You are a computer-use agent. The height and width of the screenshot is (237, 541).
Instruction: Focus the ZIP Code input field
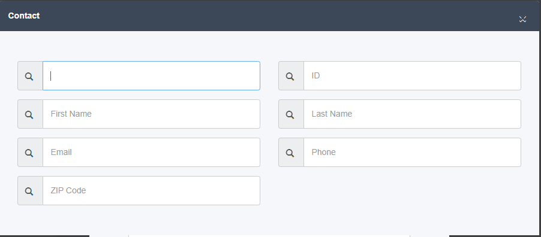(x=152, y=190)
